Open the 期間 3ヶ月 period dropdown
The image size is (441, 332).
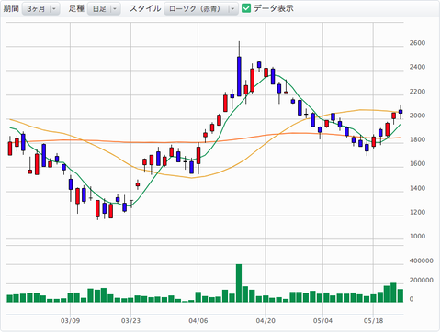pos(40,9)
